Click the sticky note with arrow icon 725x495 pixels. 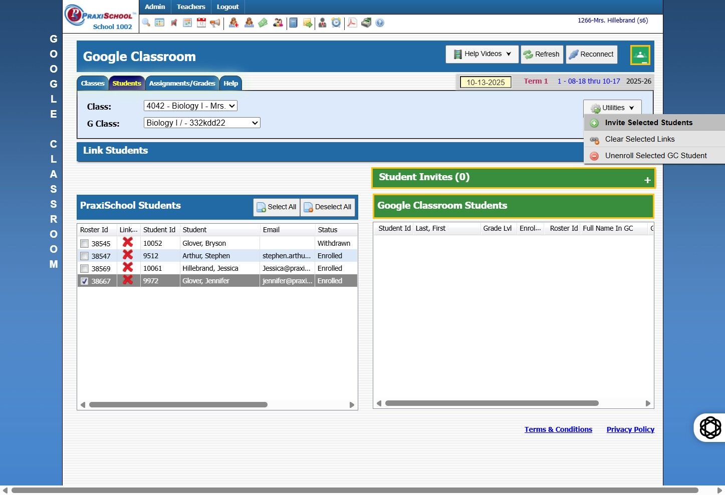[308, 23]
